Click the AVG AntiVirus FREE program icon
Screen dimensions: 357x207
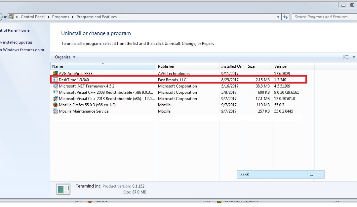click(55, 73)
